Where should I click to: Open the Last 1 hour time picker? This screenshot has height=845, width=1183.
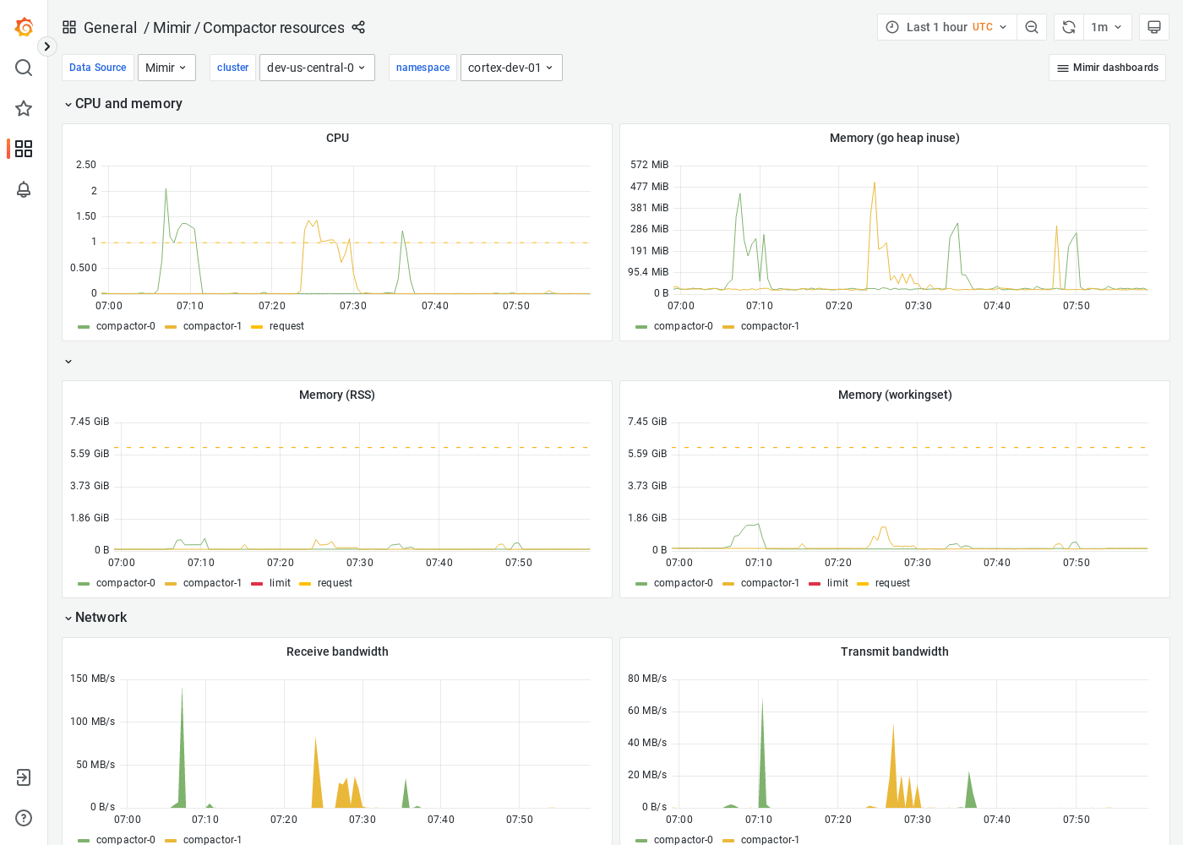[x=946, y=26]
